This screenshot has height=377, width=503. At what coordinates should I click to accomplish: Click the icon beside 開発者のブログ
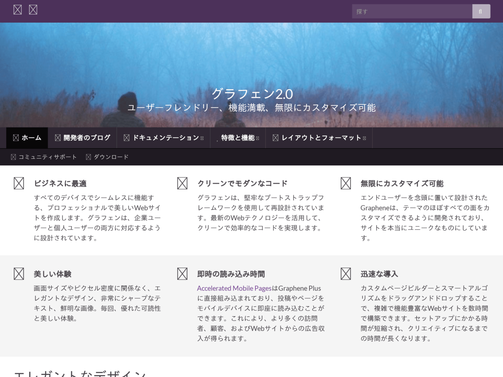tap(58, 138)
